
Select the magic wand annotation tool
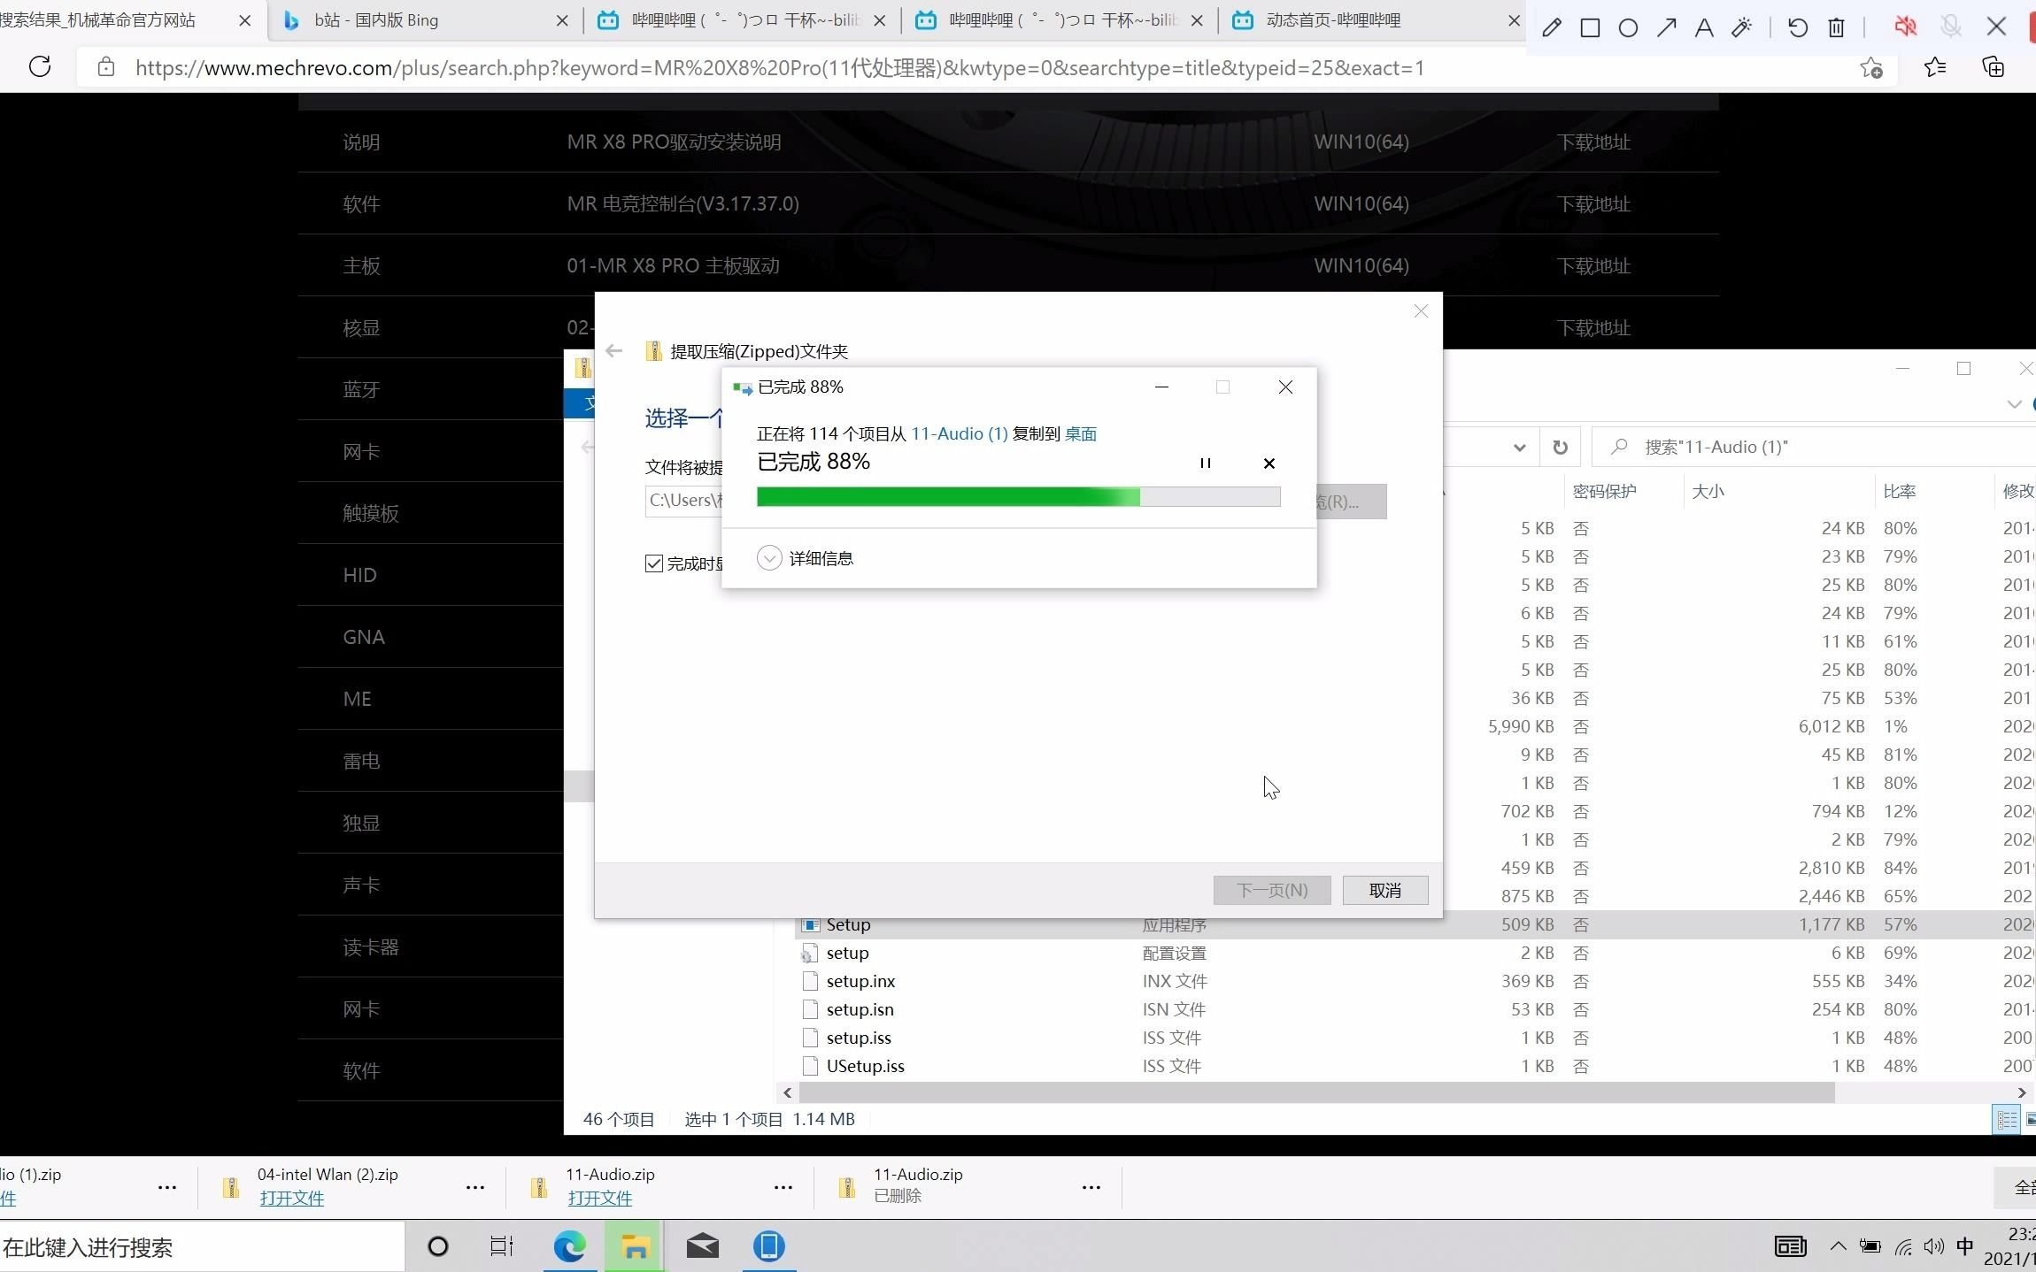(x=1741, y=27)
